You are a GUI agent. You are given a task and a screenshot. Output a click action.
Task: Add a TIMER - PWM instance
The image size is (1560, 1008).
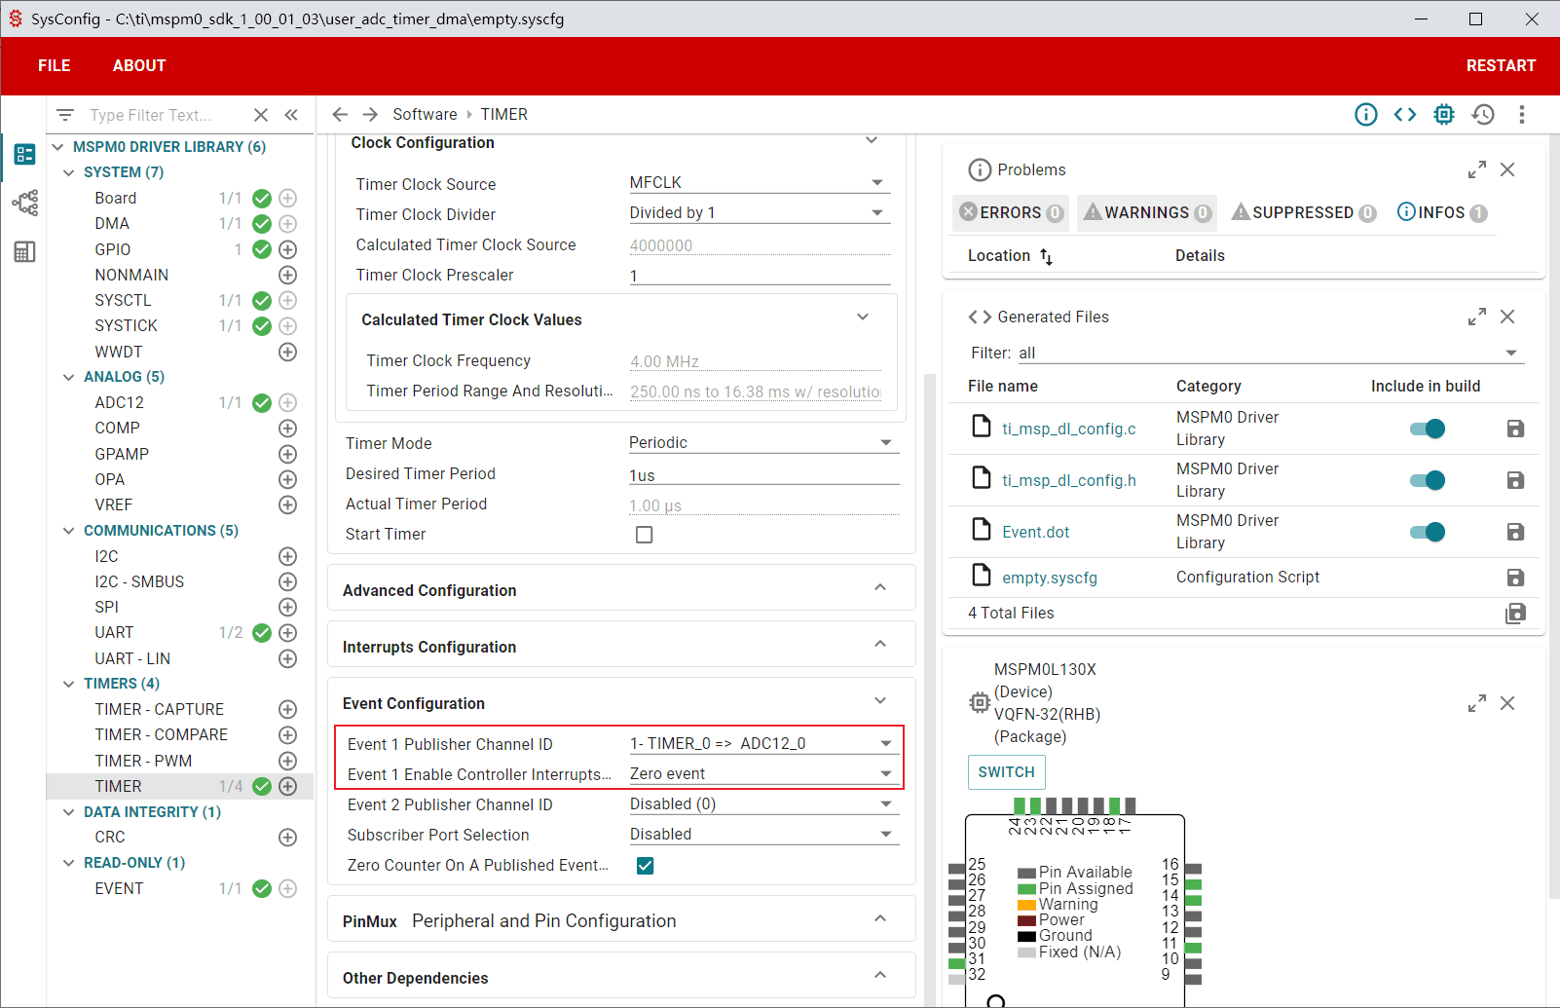coord(287,761)
